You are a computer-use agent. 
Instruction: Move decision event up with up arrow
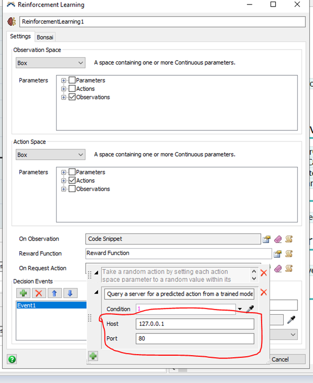point(55,293)
